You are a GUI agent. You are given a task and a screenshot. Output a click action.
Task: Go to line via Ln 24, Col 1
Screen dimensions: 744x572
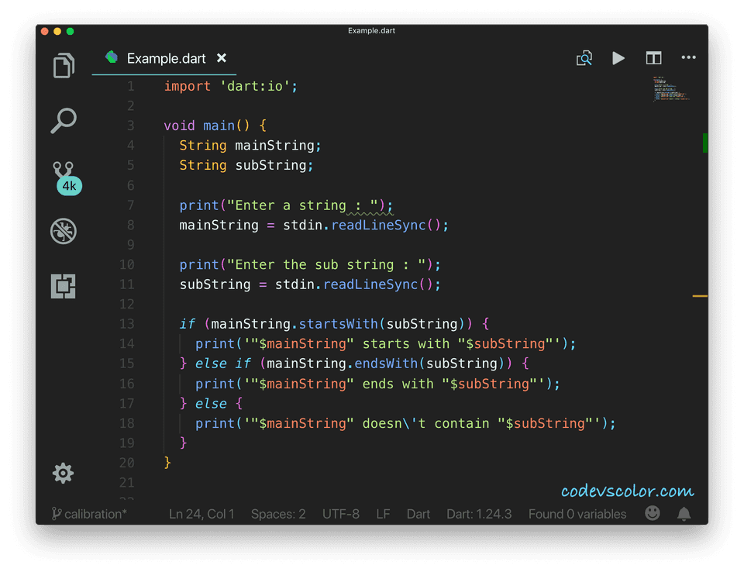point(201,514)
